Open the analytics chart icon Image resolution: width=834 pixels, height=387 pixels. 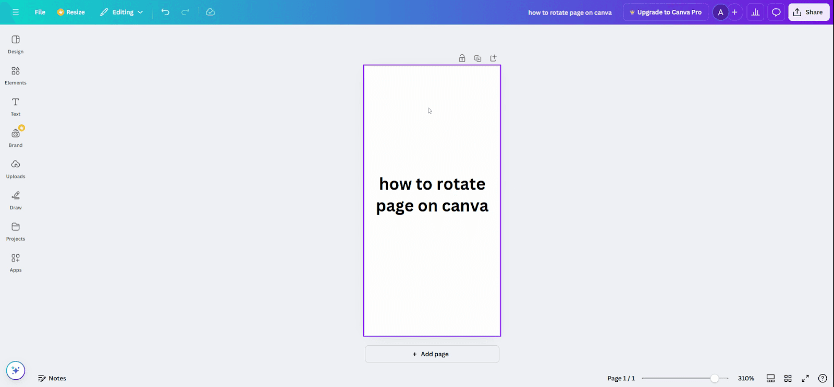(x=755, y=12)
